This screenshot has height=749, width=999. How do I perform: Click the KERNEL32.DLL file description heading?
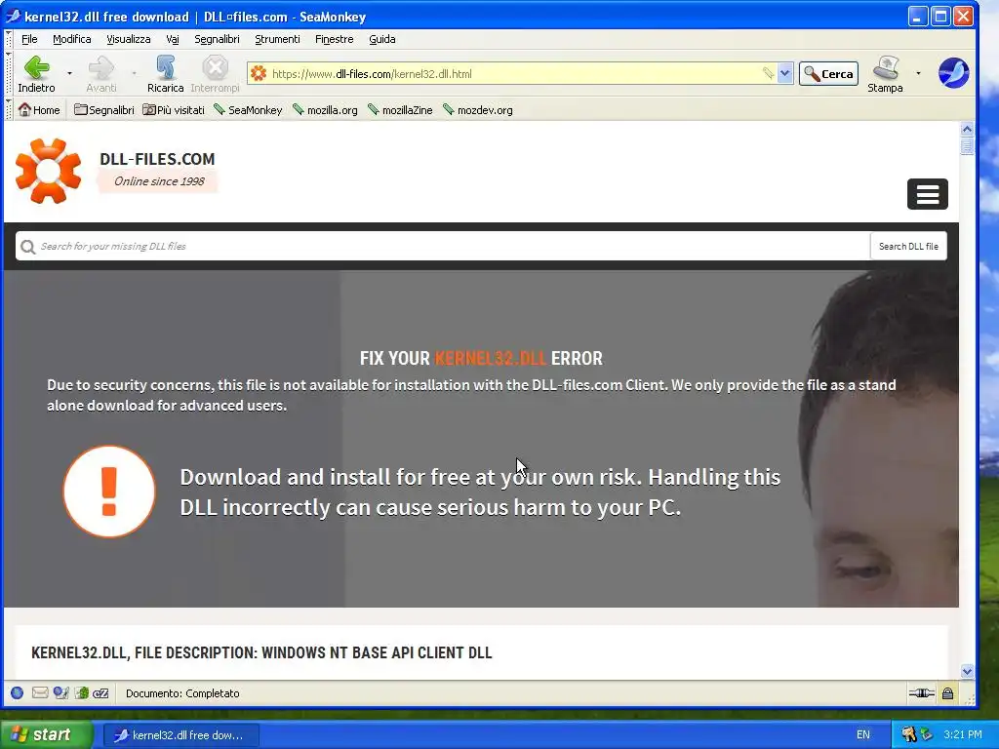[x=261, y=652]
